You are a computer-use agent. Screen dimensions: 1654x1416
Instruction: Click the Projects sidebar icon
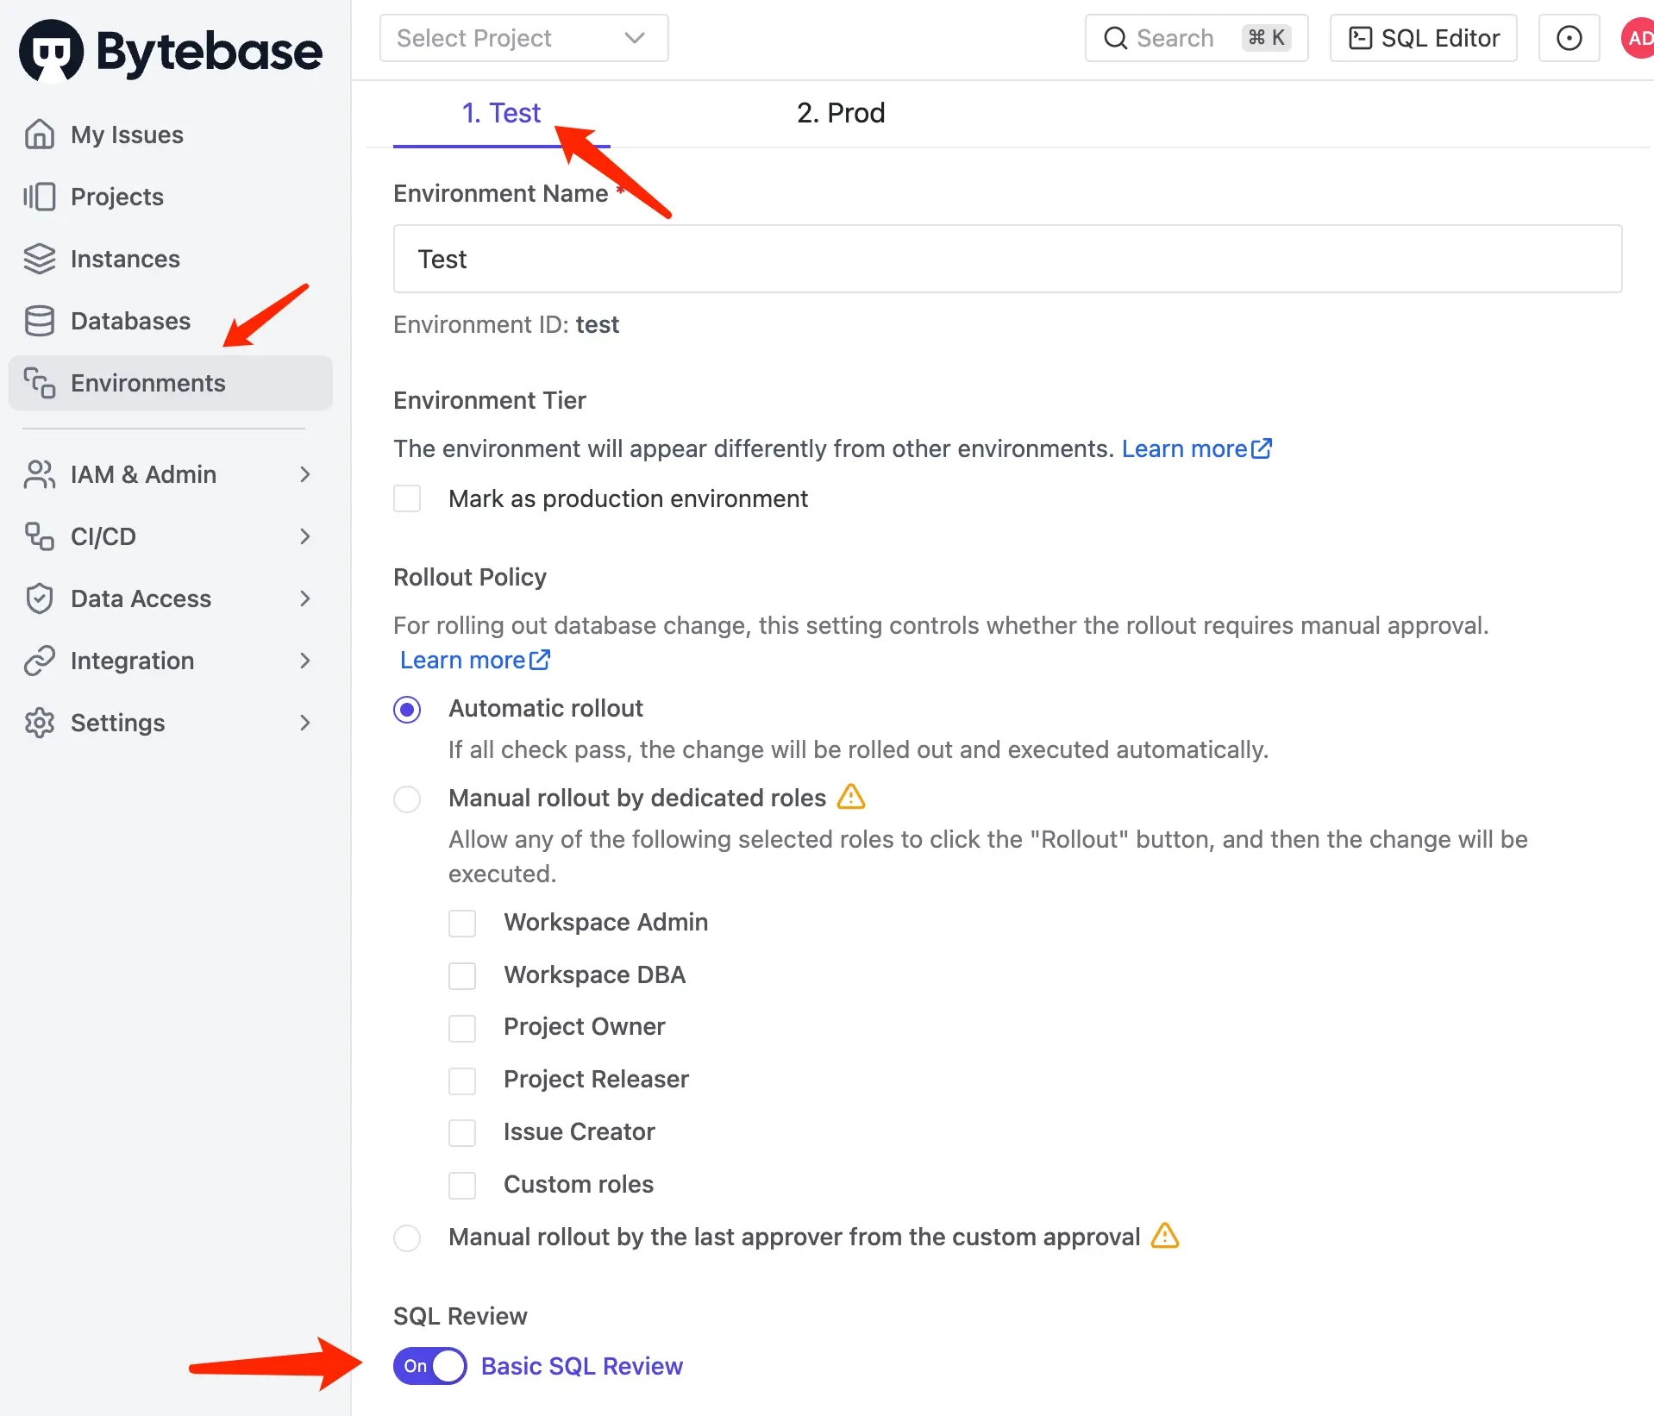tap(40, 197)
